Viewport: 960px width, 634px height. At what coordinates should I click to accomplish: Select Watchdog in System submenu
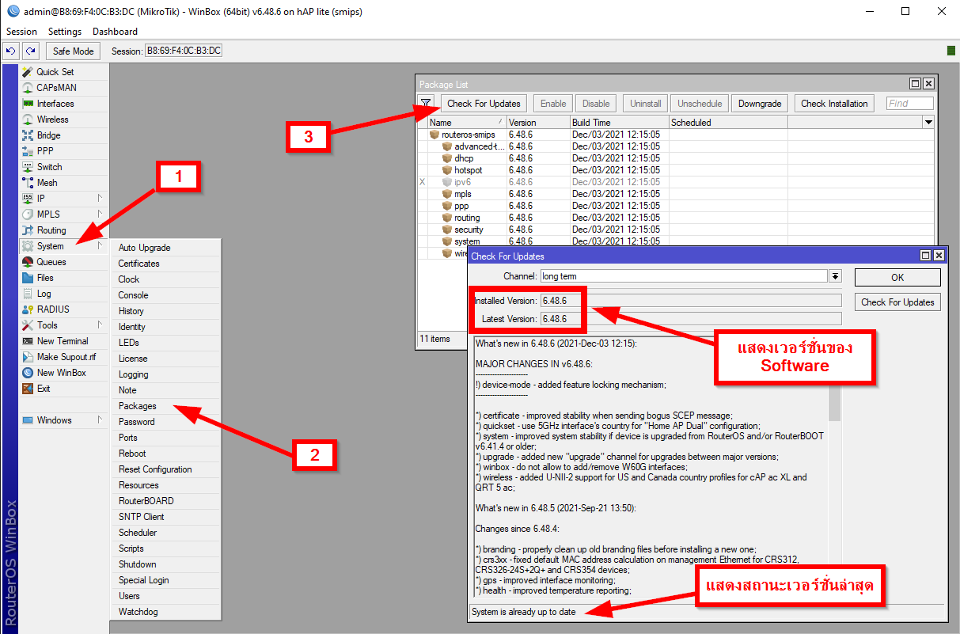(165, 612)
